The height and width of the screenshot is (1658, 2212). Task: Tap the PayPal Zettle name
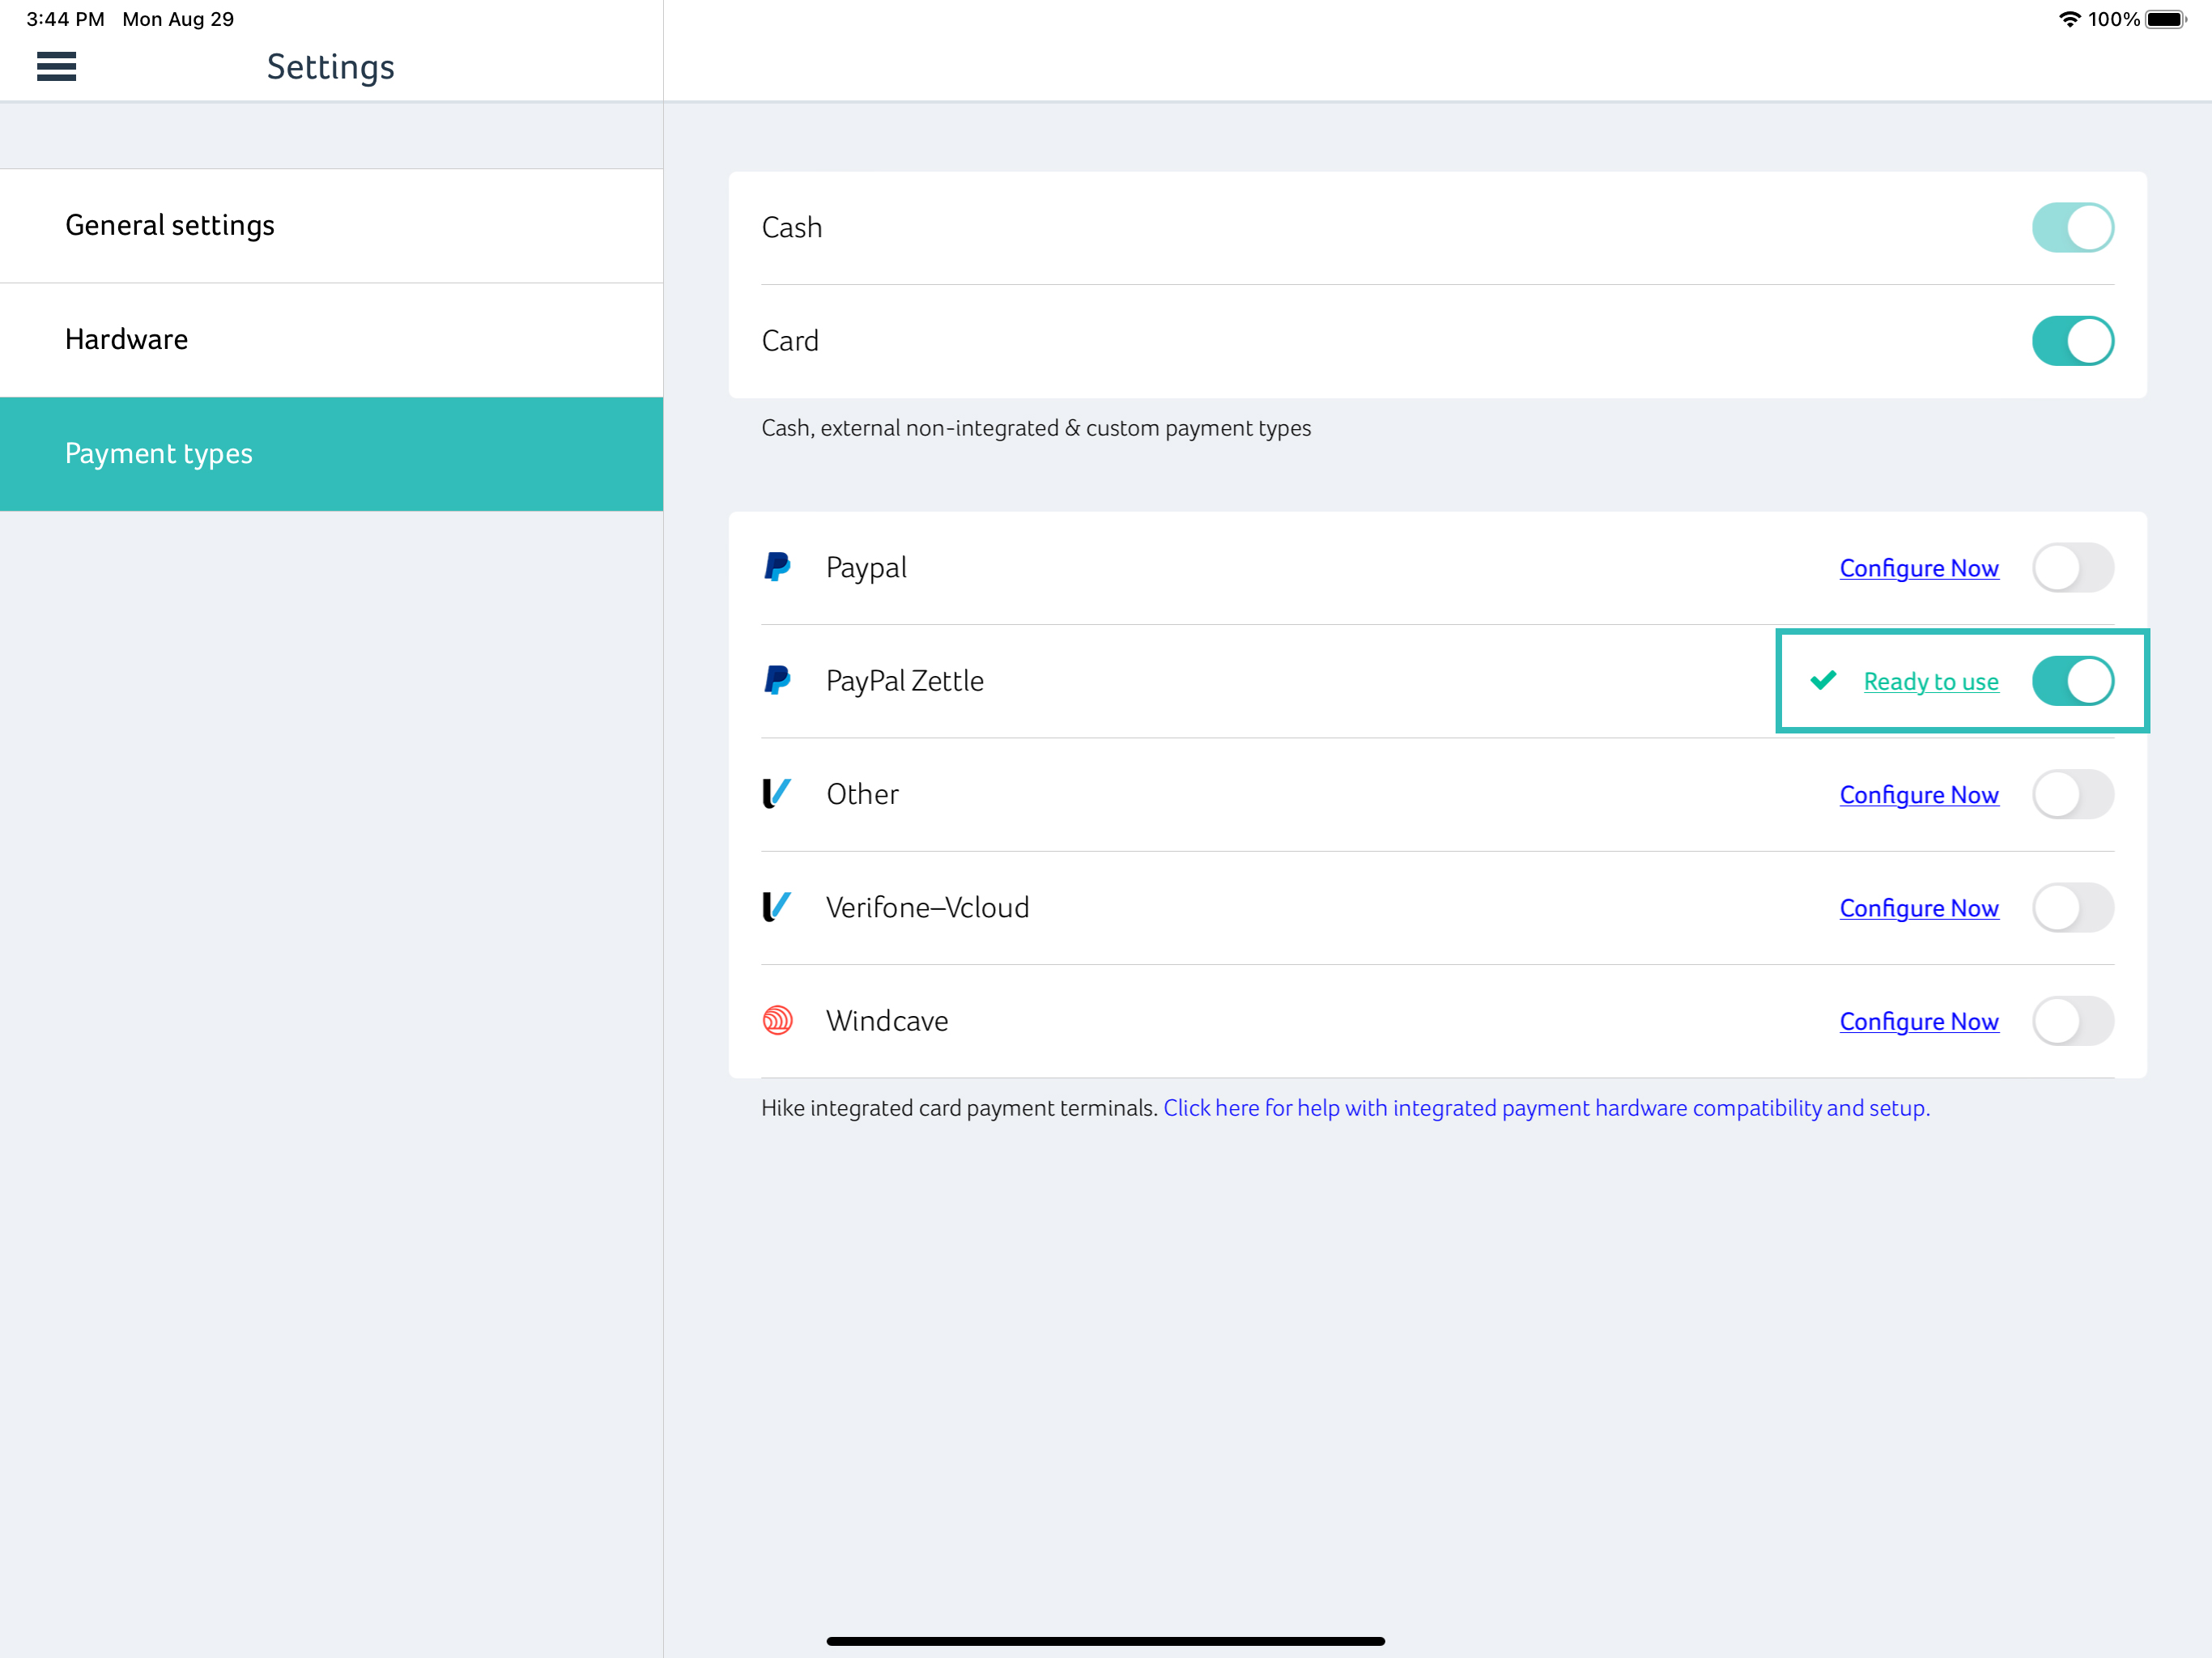pos(904,681)
